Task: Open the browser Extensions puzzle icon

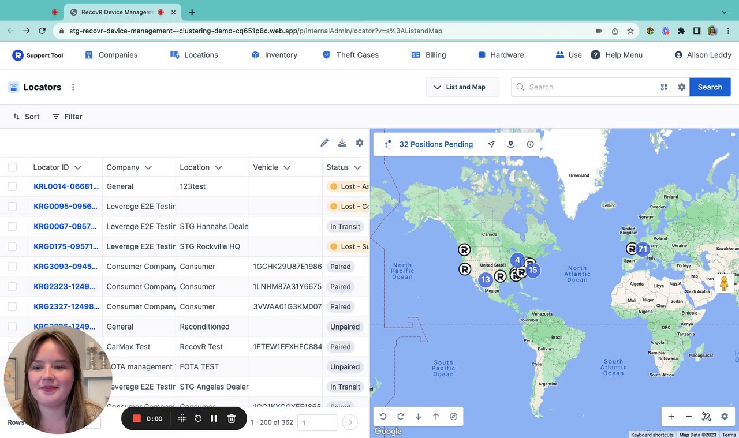Action: pyautogui.click(x=681, y=31)
